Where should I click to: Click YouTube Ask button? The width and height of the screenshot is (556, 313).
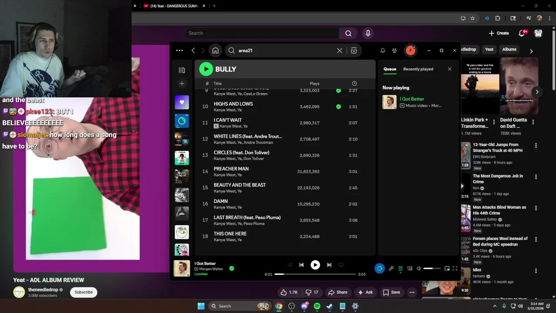coord(365,292)
